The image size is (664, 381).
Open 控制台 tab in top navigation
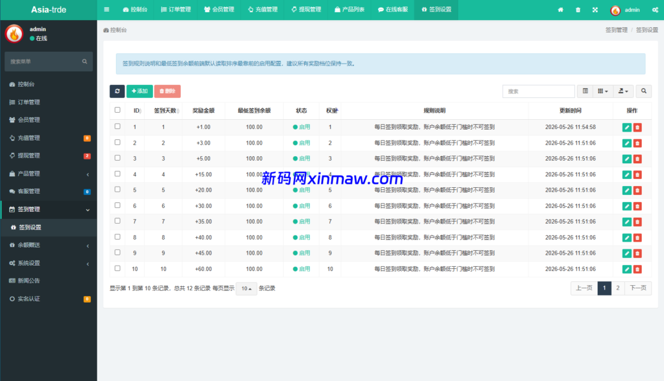click(x=135, y=9)
